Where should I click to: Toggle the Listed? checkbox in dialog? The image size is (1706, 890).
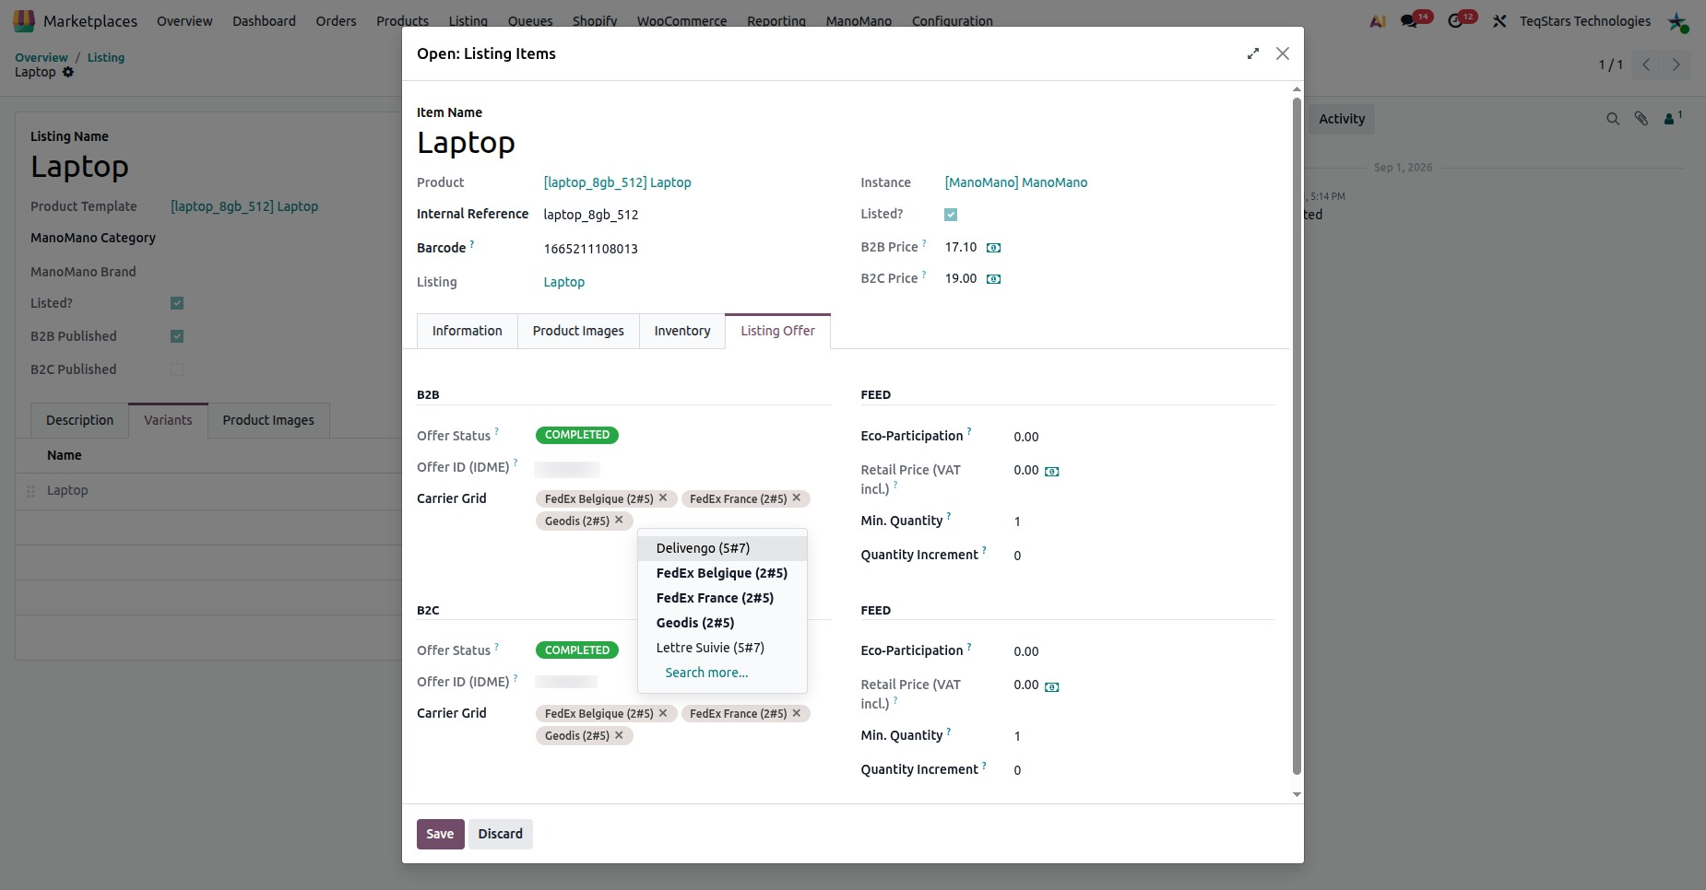[951, 215]
